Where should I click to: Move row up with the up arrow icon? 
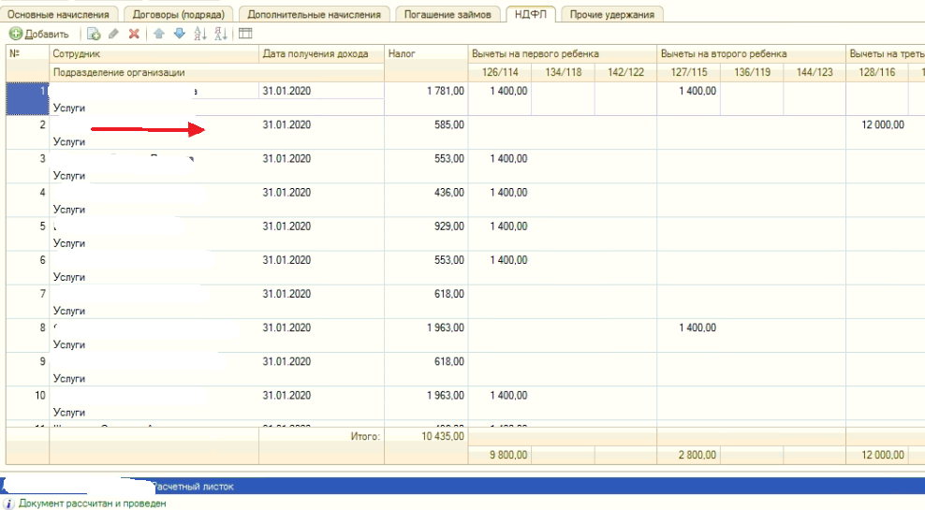159,34
